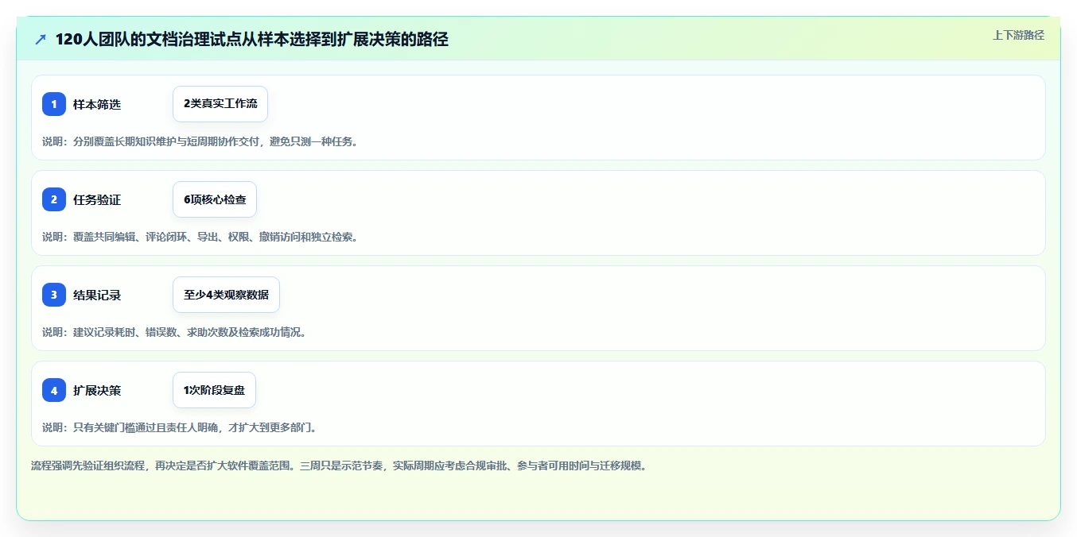Image resolution: width=1077 pixels, height=537 pixels.
Task: Click the description starting 覆盖共同编辑
Action: [x=200, y=237]
